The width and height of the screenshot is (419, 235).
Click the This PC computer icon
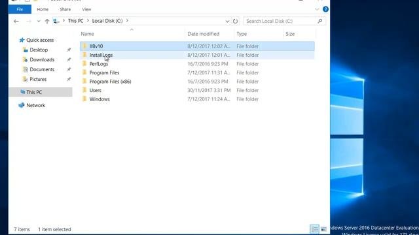click(22, 92)
